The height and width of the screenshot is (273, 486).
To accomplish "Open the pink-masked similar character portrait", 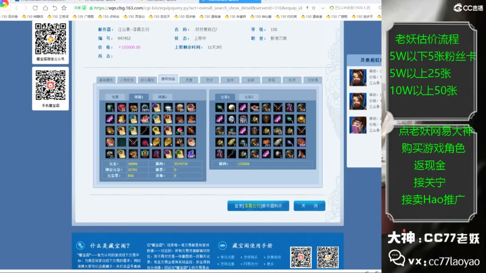I will tap(358, 125).
